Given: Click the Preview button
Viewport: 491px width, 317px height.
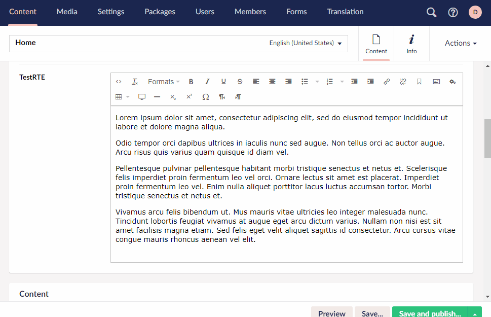Looking at the screenshot, I should [x=331, y=313].
